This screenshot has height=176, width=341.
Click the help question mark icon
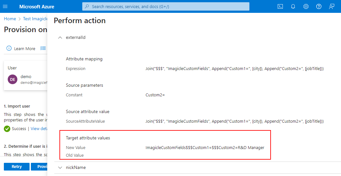click(319, 6)
